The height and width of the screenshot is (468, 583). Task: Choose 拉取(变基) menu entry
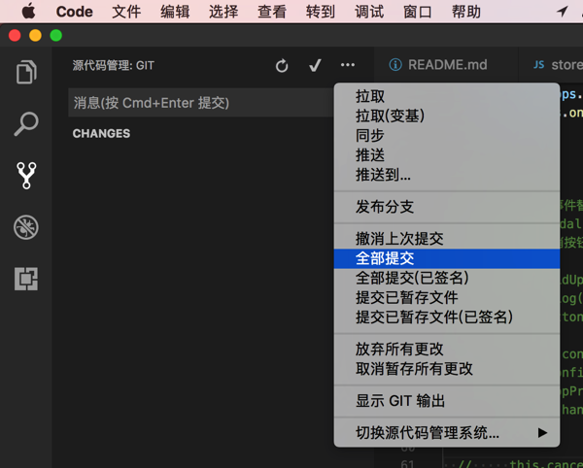[447, 116]
